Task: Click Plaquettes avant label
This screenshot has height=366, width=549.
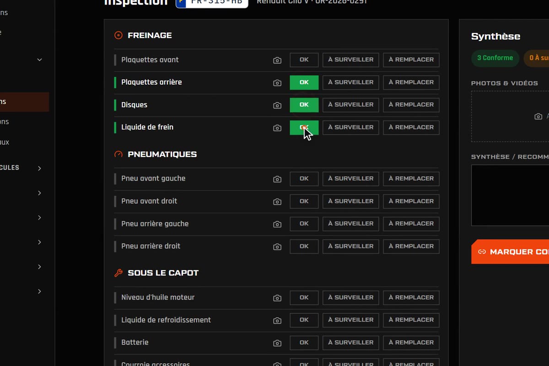Action: coord(150,60)
